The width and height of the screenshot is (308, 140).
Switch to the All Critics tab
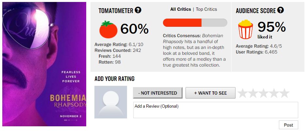click(x=180, y=9)
